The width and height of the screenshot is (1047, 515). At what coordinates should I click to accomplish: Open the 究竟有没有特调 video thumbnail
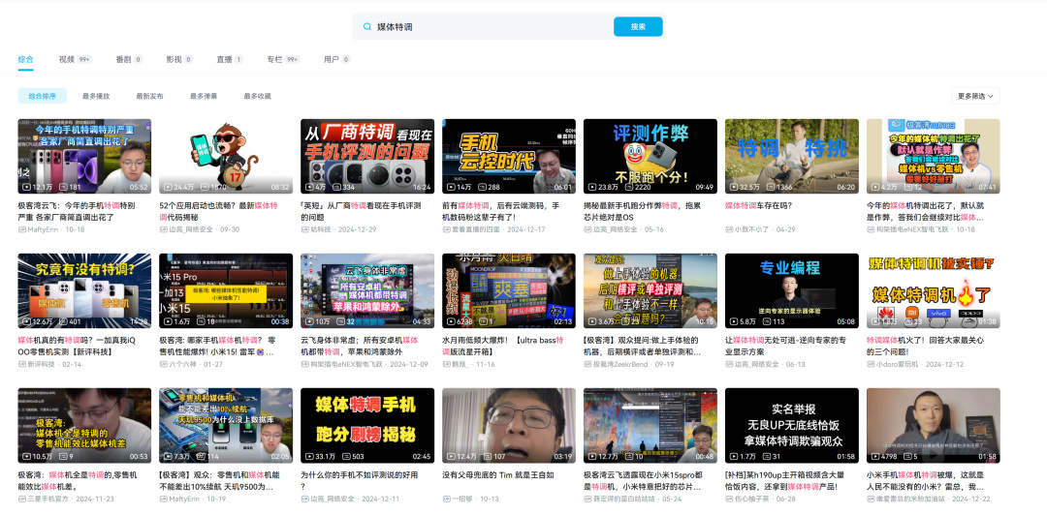tap(84, 290)
